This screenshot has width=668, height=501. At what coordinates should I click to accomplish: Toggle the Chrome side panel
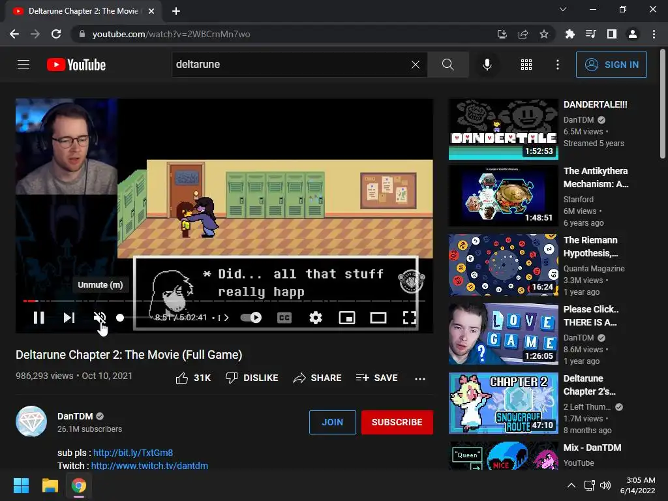[612, 34]
